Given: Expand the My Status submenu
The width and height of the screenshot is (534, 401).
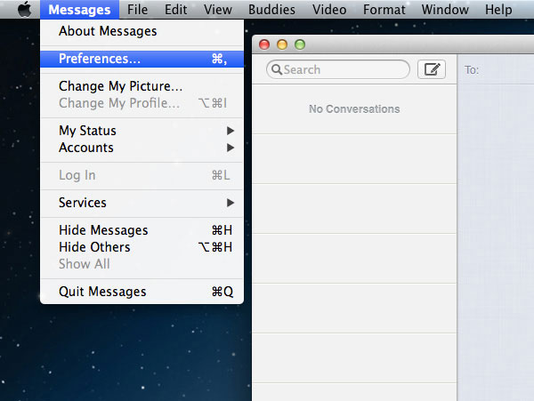Looking at the screenshot, I should point(142,131).
